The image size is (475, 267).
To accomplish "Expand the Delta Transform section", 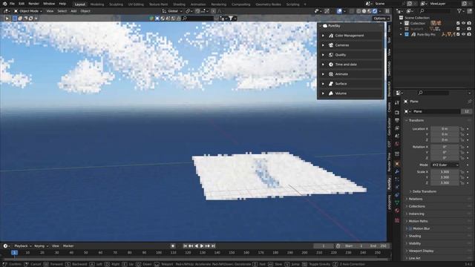I will coord(424,191).
